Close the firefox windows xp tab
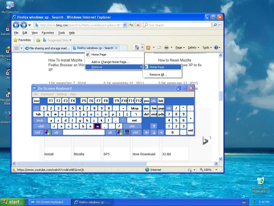Screen dimensions: 274x206 116,48
